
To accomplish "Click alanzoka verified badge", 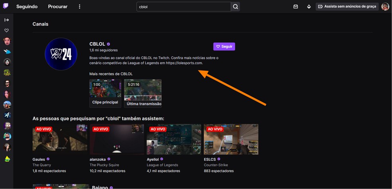I will tap(109, 159).
